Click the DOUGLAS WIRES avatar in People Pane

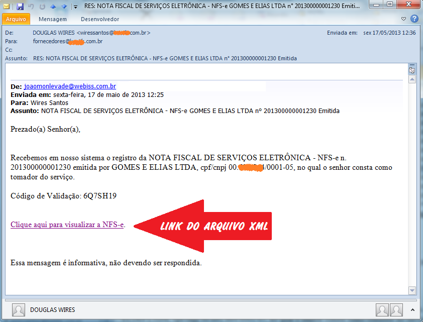(19, 309)
